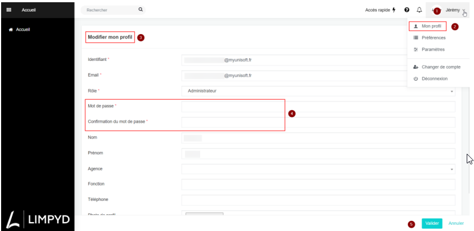Viewport: 474px width, 231px height.
Task: Open the Agence dropdown
Action: (x=318, y=169)
